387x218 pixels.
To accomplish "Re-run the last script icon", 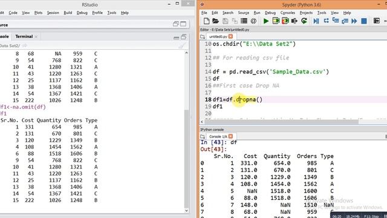I will coord(304,21).
